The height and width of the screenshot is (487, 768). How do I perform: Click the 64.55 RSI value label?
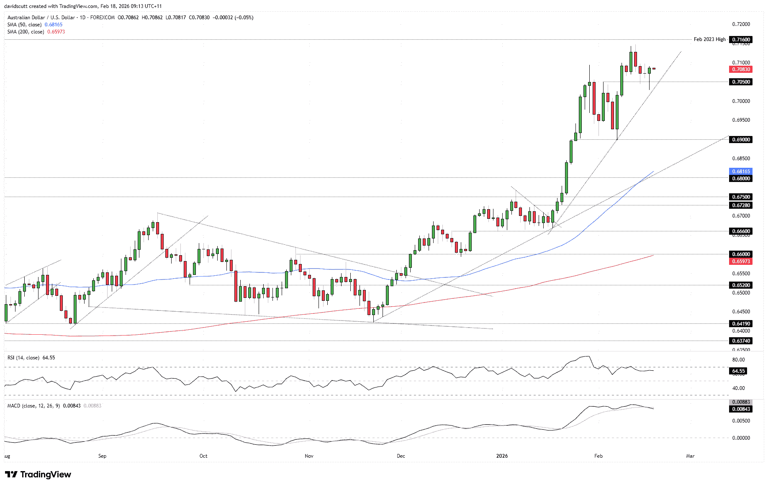[738, 371]
